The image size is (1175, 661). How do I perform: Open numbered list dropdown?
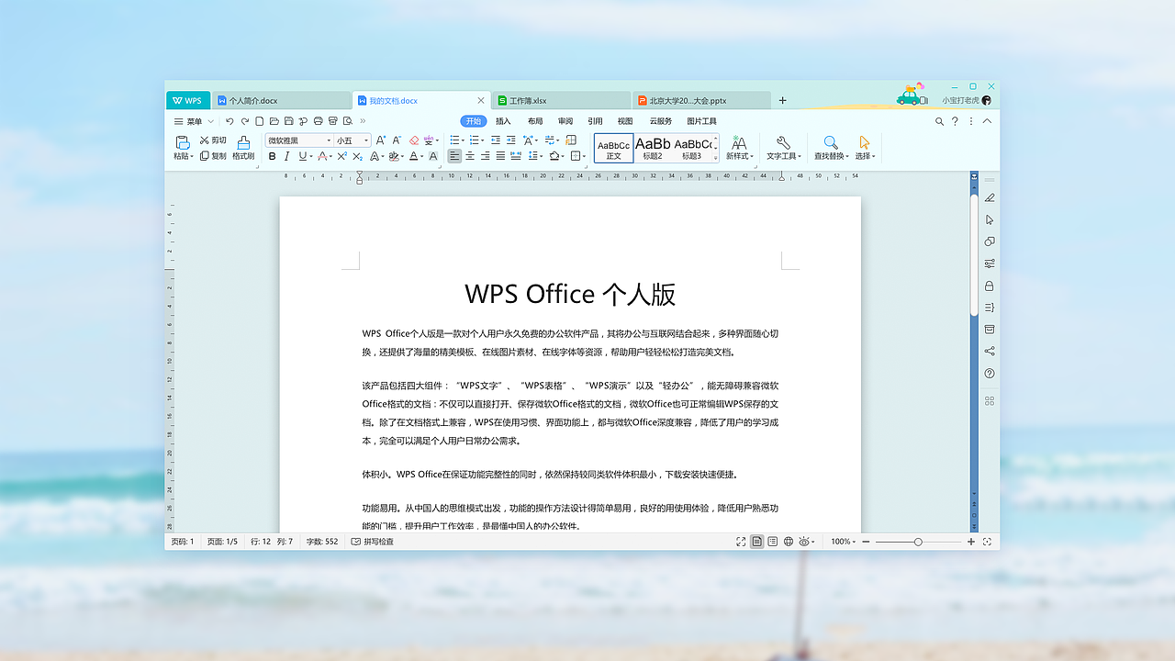pyautogui.click(x=483, y=140)
